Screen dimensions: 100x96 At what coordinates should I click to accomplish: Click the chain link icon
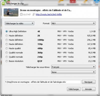tap(33, 15)
